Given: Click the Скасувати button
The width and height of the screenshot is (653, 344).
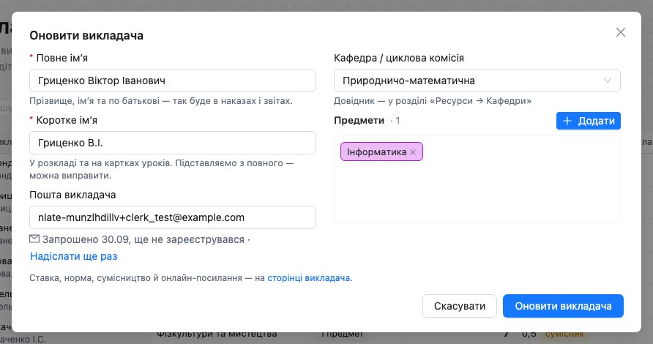Looking at the screenshot, I should [459, 306].
